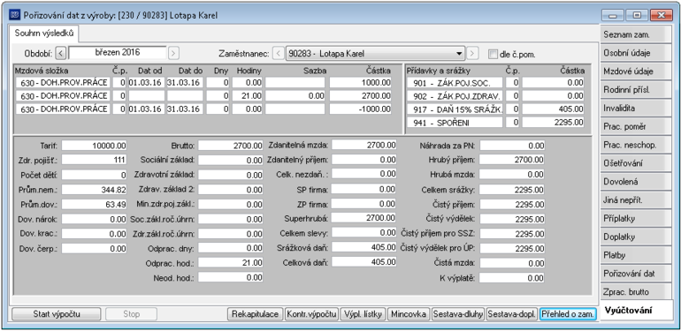This screenshot has height=331, width=681.
Task: Click the Mincovka button
Action: (409, 314)
